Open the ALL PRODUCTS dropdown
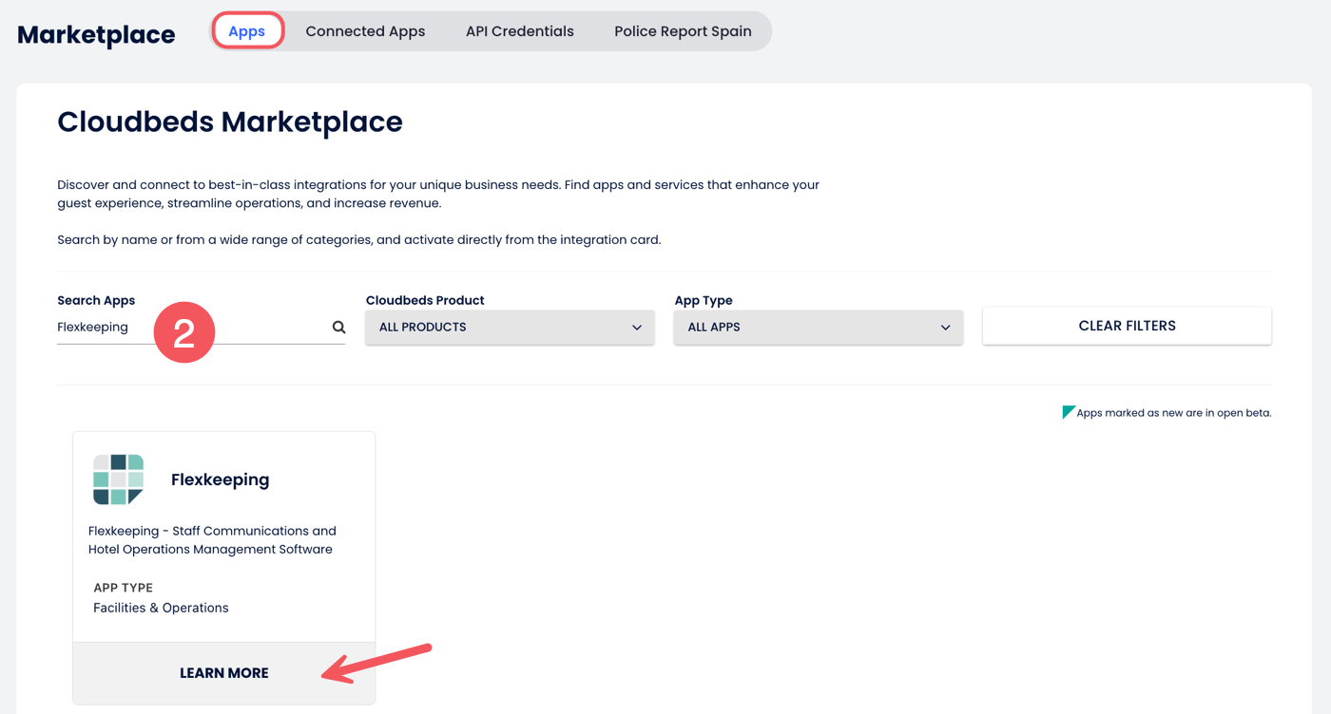 click(510, 328)
